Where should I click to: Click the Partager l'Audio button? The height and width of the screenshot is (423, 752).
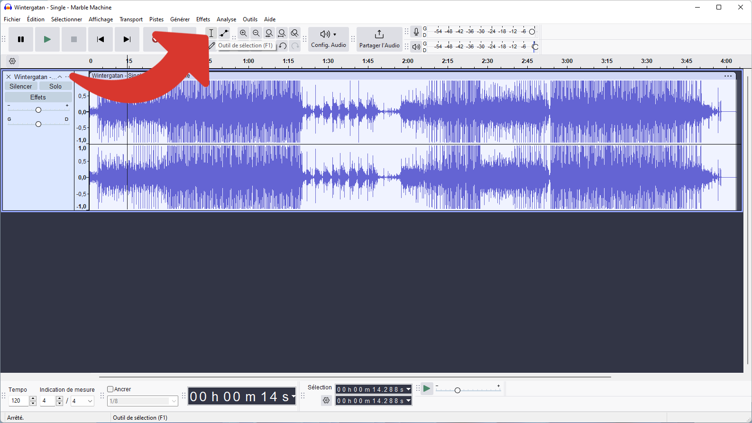tap(379, 39)
